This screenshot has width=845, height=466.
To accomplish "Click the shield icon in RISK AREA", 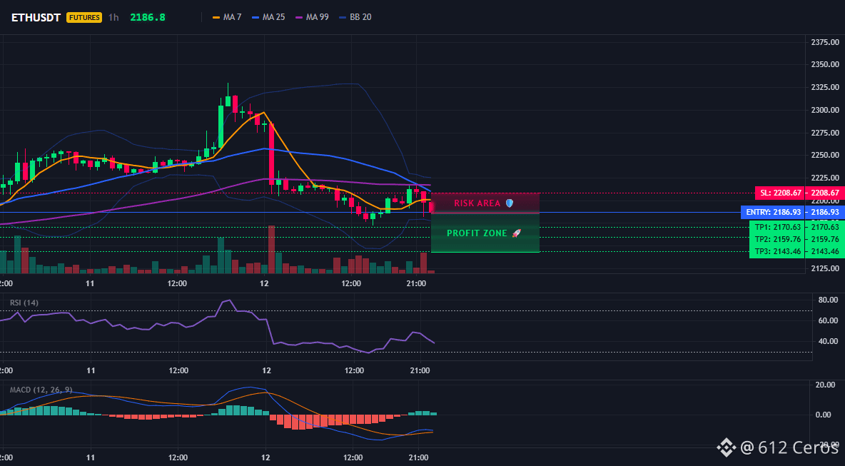I will [x=510, y=203].
